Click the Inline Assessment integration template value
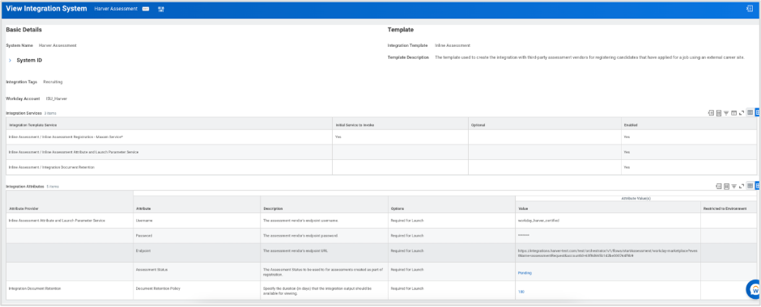This screenshot has height=307, width=761. click(x=453, y=45)
